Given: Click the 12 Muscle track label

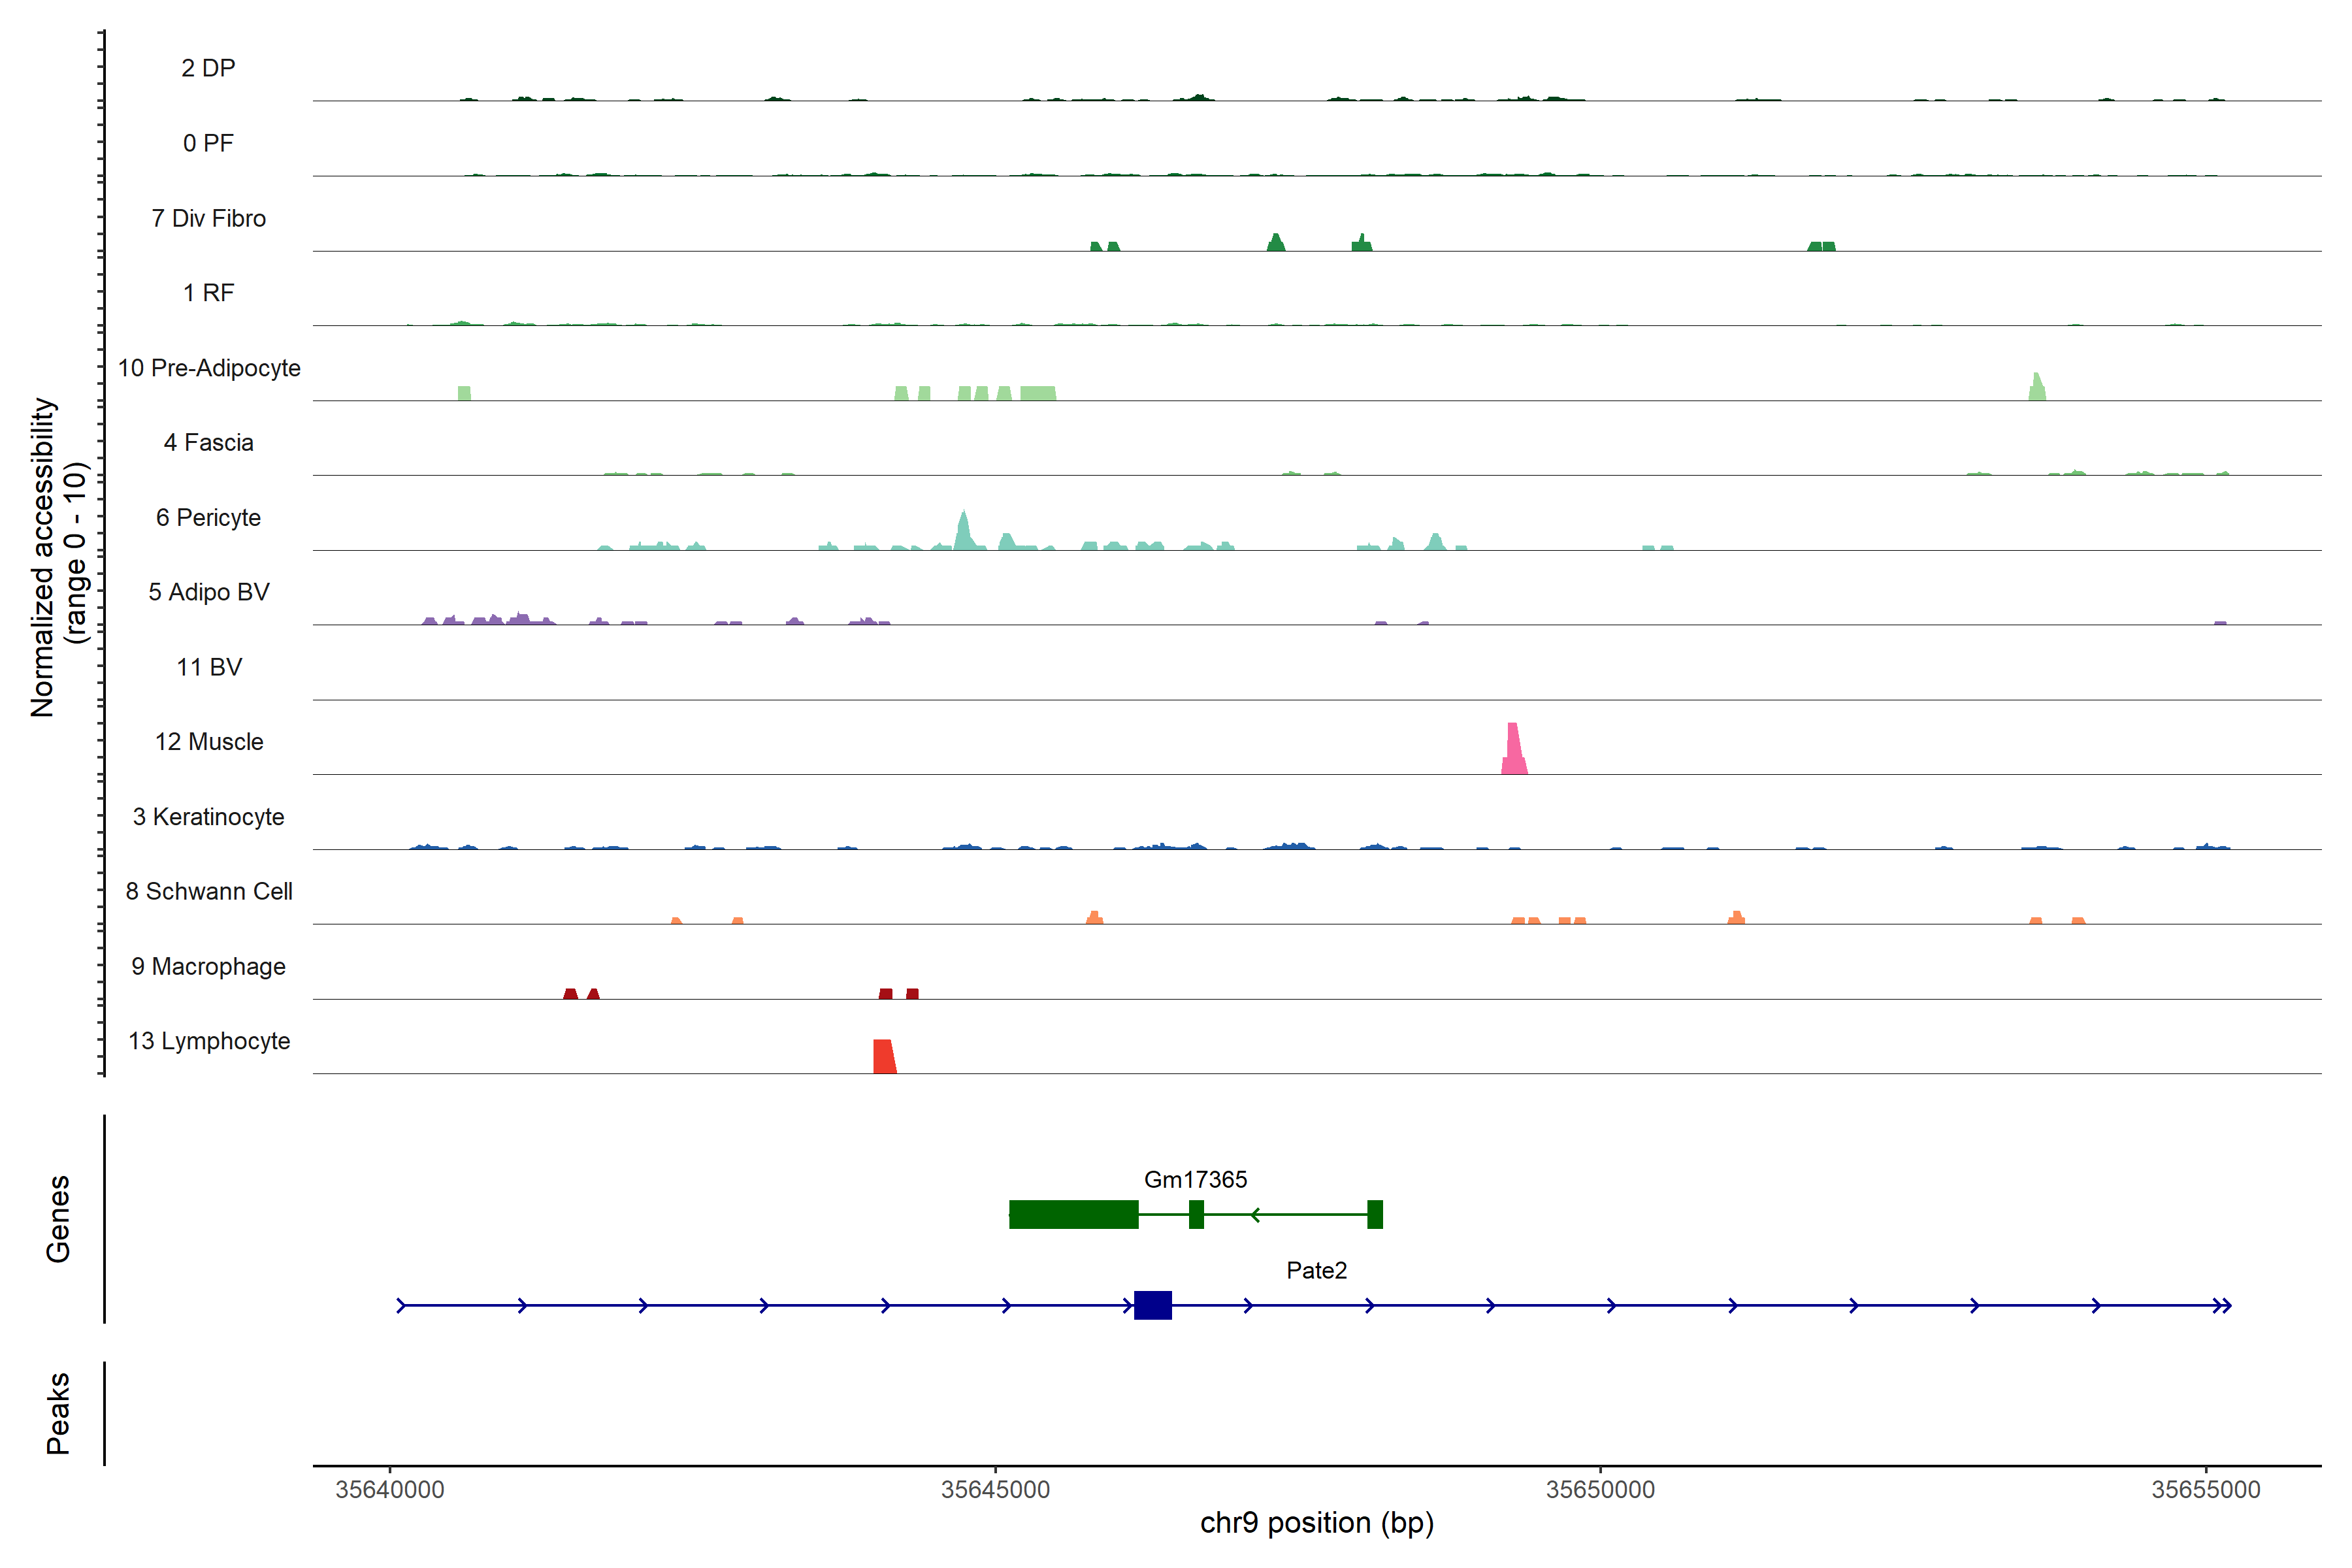Looking at the screenshot, I should pos(209,742).
